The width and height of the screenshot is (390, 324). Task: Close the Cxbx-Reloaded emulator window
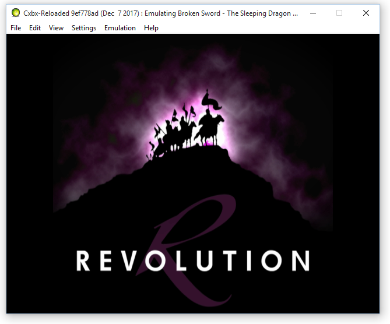coord(366,13)
